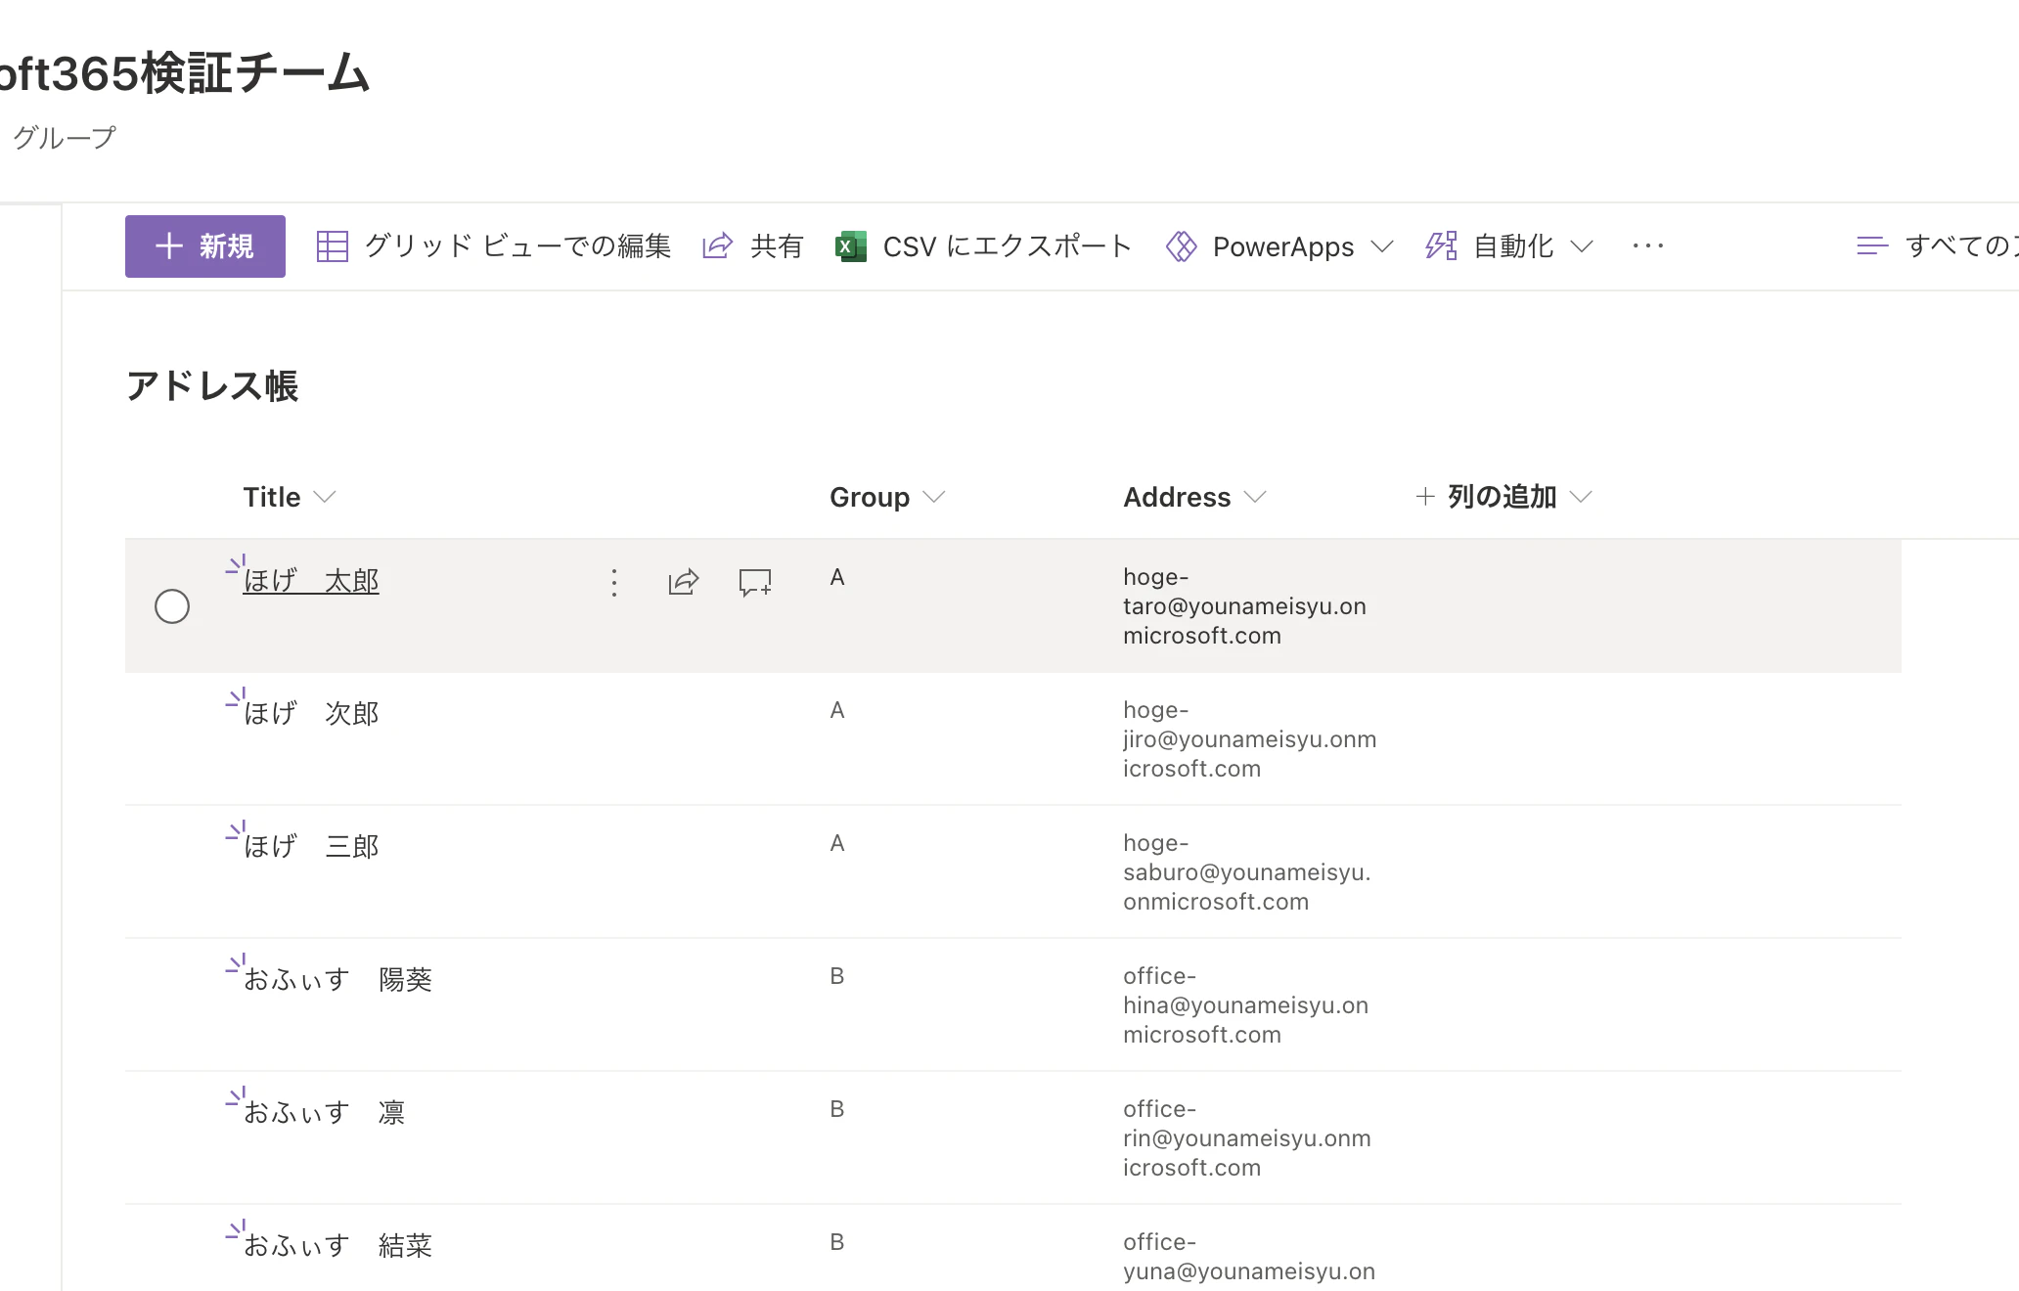
Task: Click the office-yuna email address cell
Action: point(1249,1257)
